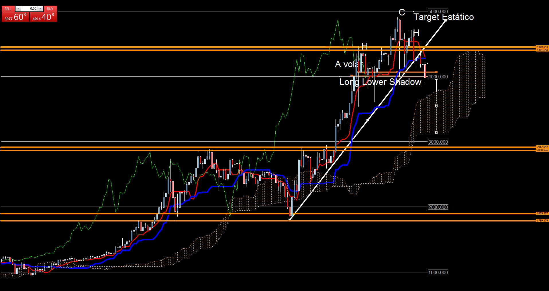Increase trade volume with the up arrow

click(40, 9)
